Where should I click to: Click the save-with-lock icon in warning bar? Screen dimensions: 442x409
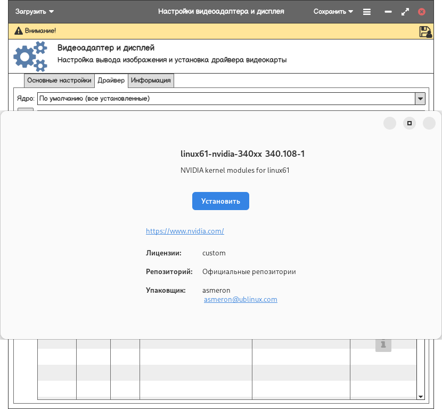click(425, 31)
